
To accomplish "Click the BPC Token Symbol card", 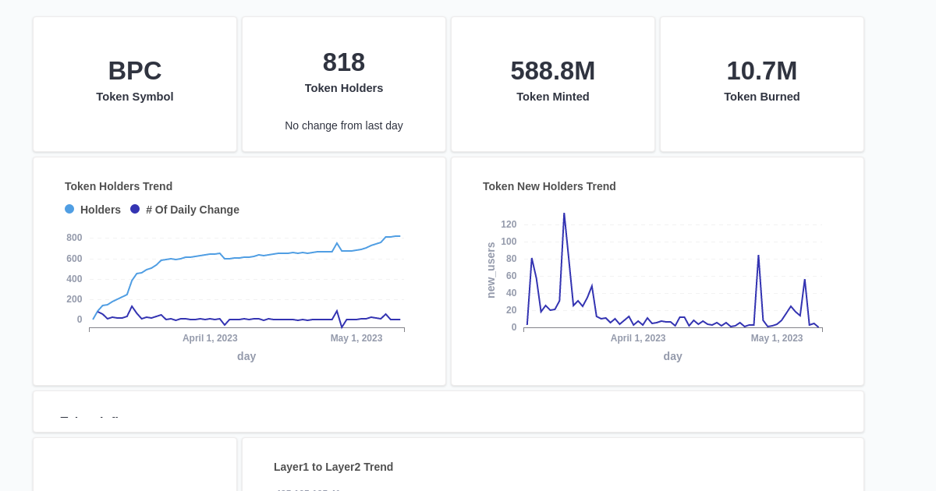I will click(x=134, y=83).
